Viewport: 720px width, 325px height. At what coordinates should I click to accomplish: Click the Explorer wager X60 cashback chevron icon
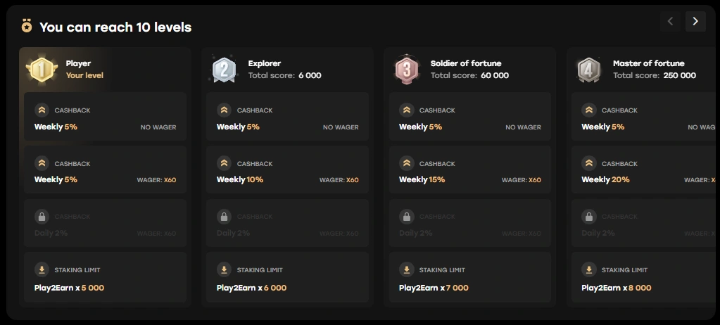coord(224,164)
